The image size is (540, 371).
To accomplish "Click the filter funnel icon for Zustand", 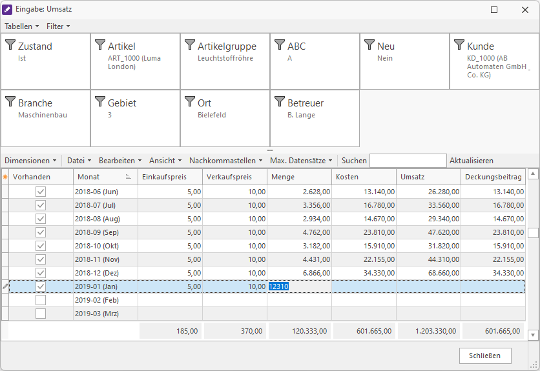I will point(10,45).
